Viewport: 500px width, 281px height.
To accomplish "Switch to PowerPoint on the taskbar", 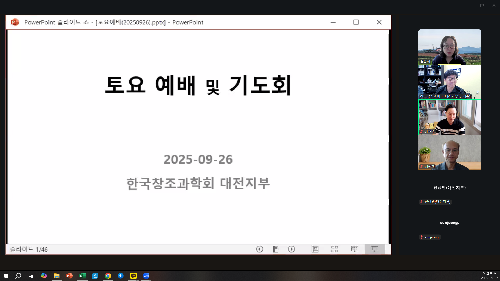I will 70,276.
